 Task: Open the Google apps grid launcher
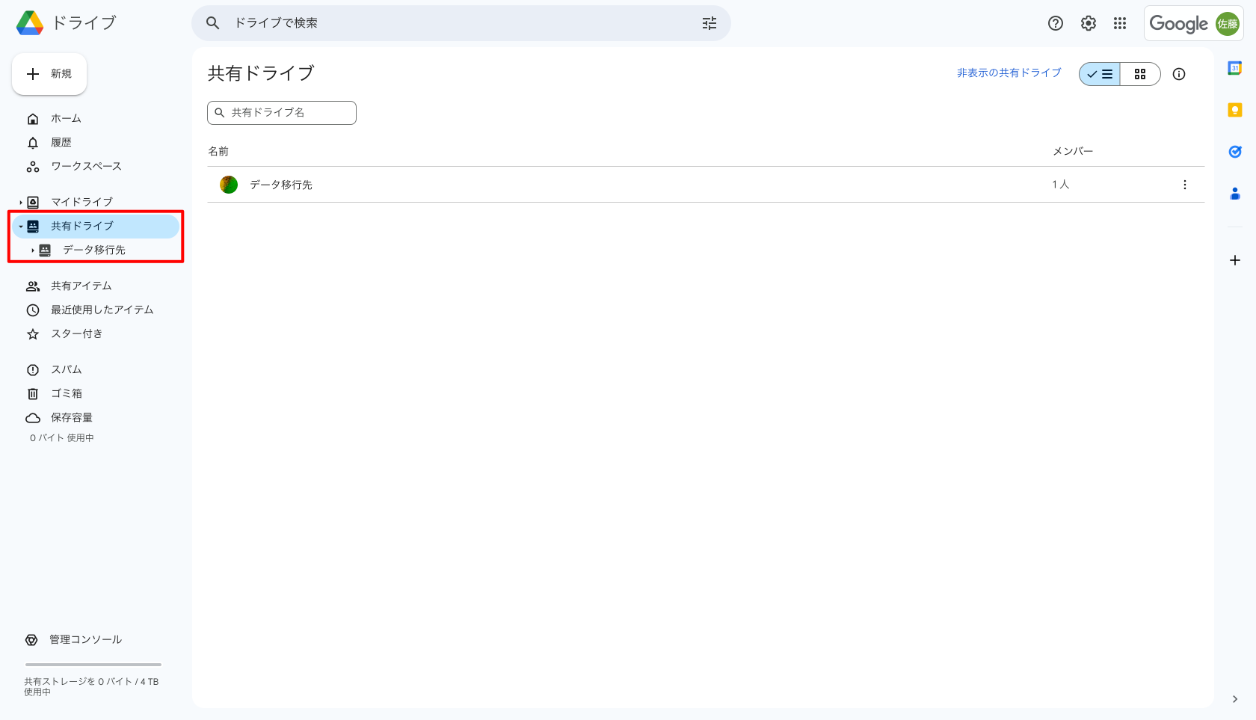click(x=1120, y=23)
